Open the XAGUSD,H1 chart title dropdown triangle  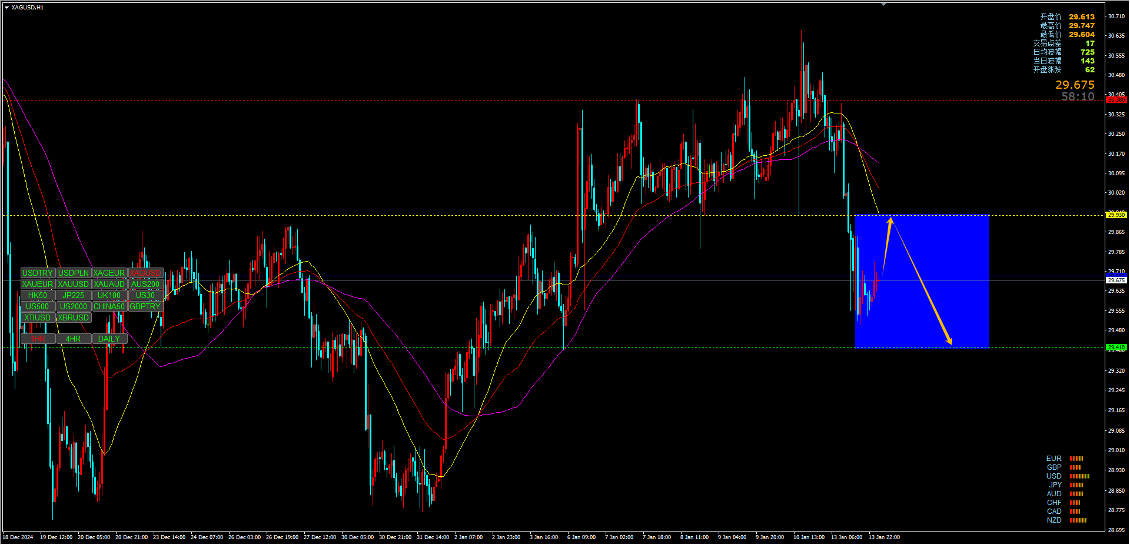pyautogui.click(x=6, y=8)
